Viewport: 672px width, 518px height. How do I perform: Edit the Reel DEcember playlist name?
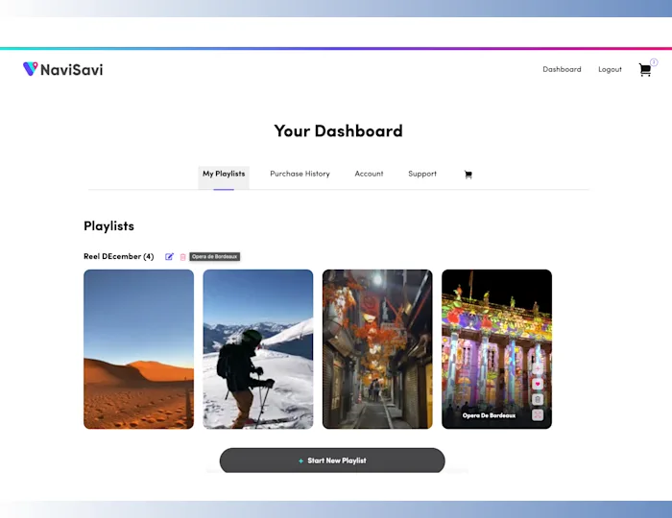click(x=169, y=256)
